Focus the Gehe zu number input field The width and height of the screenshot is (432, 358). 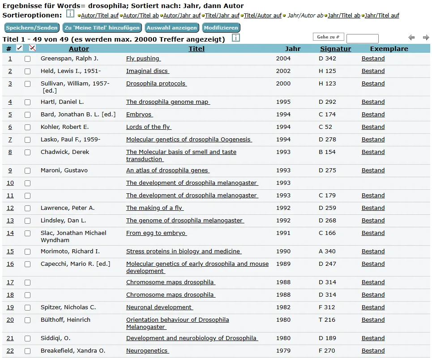tap(363, 38)
